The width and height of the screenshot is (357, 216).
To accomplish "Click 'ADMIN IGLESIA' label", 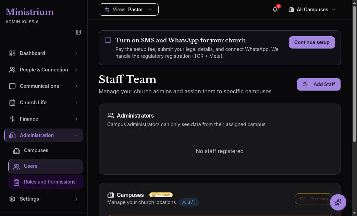I will point(22,22).
